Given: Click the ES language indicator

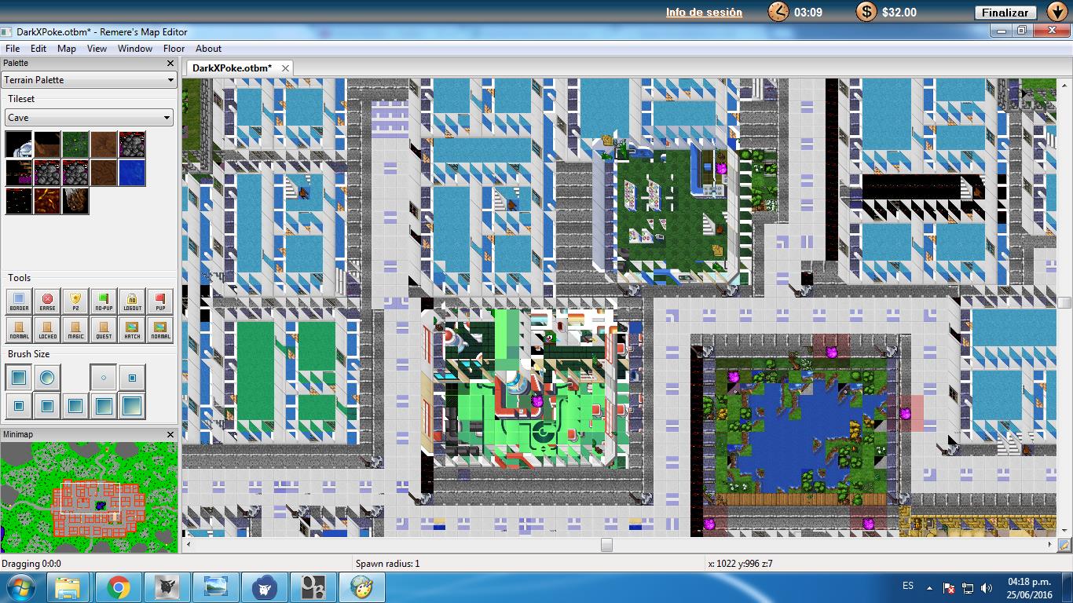Looking at the screenshot, I should coord(908,587).
